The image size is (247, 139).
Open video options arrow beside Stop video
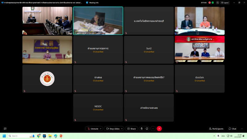[122, 128]
